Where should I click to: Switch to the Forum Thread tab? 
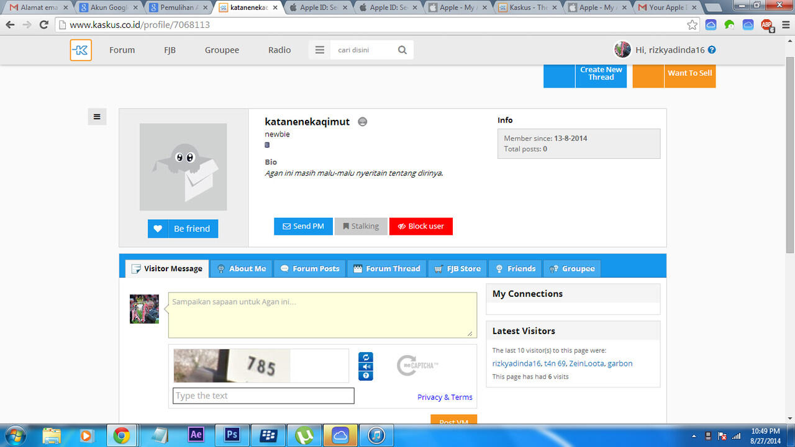tap(387, 269)
